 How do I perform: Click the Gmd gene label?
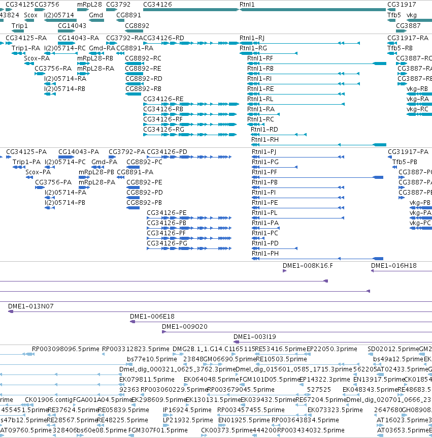[96, 15]
